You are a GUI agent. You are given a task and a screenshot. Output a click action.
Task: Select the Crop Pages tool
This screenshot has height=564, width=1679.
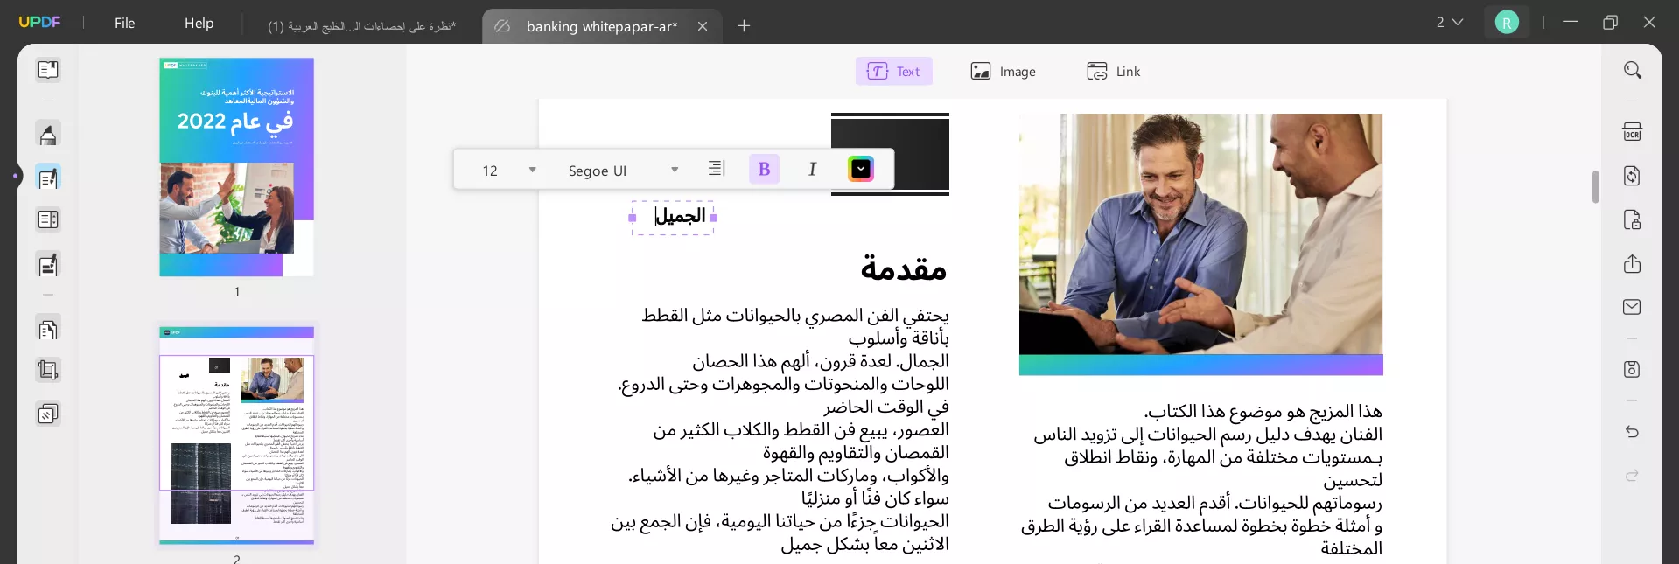pos(48,371)
